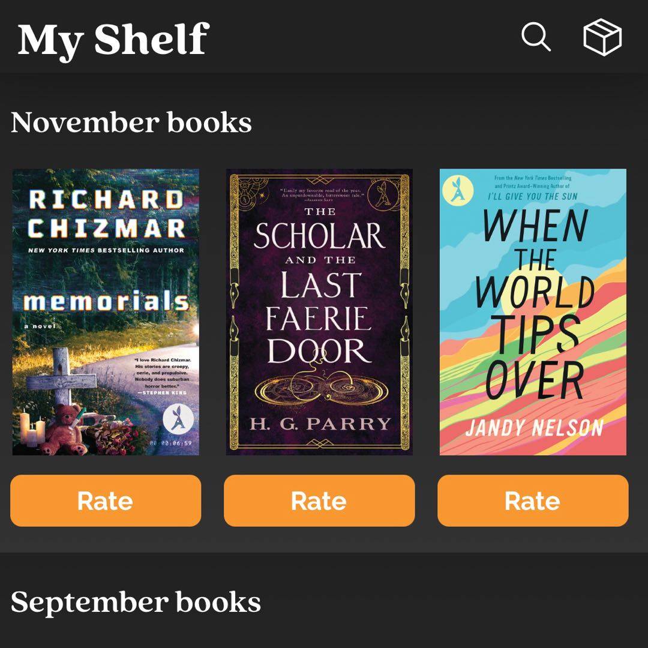
Task: Select the September books heading
Action: pyautogui.click(x=136, y=602)
